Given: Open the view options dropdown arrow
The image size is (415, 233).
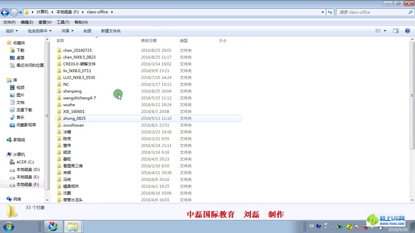Looking at the screenshot, I should (385, 31).
